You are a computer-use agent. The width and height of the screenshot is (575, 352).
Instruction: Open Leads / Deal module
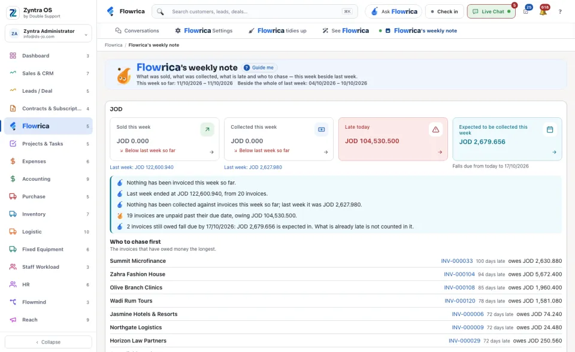point(49,91)
